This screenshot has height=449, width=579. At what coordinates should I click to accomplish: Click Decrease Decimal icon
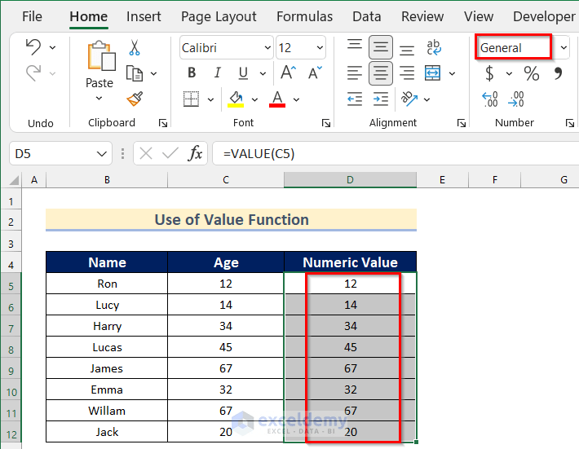coord(516,99)
